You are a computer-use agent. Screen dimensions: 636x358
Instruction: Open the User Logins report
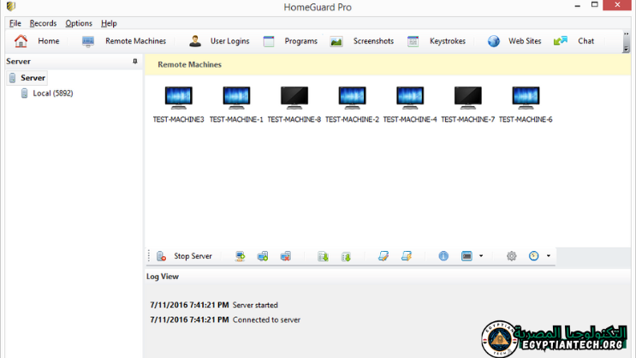coord(219,41)
